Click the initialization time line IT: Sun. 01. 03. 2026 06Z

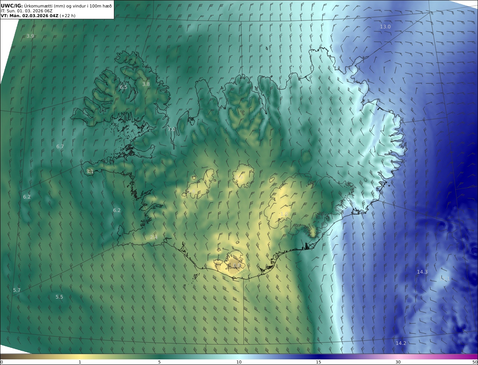pos(27,11)
